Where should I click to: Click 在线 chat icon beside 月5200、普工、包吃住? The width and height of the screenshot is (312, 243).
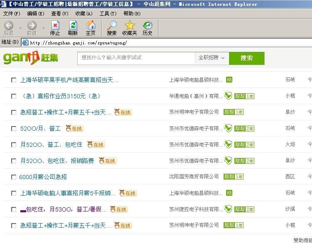coord(96,145)
